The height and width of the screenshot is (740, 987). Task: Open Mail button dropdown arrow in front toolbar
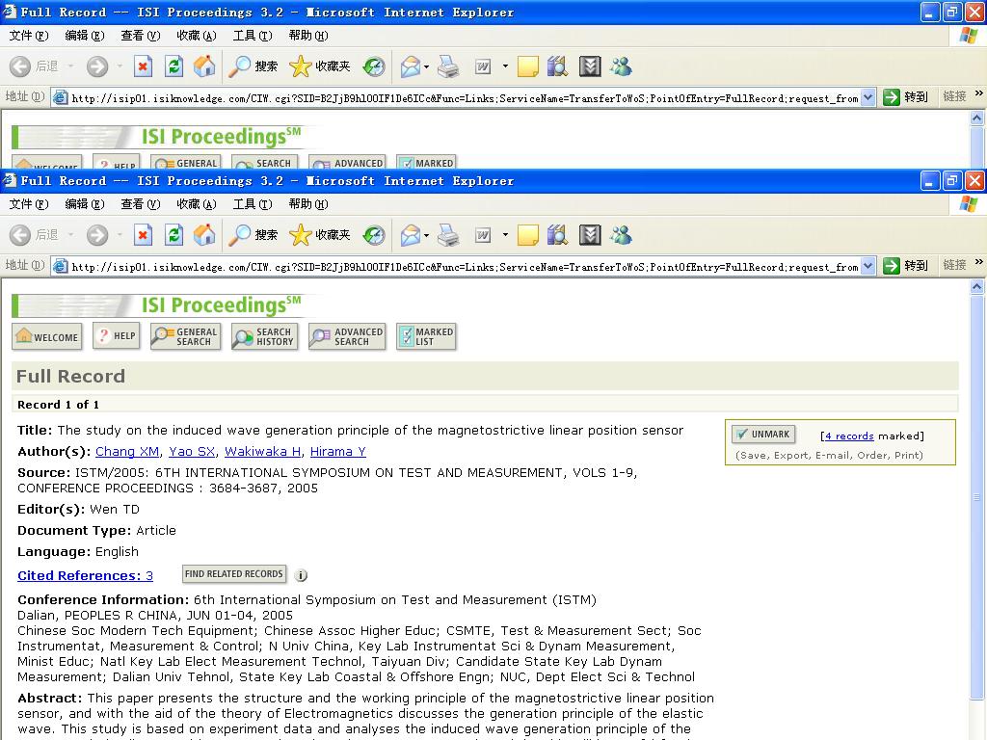426,236
